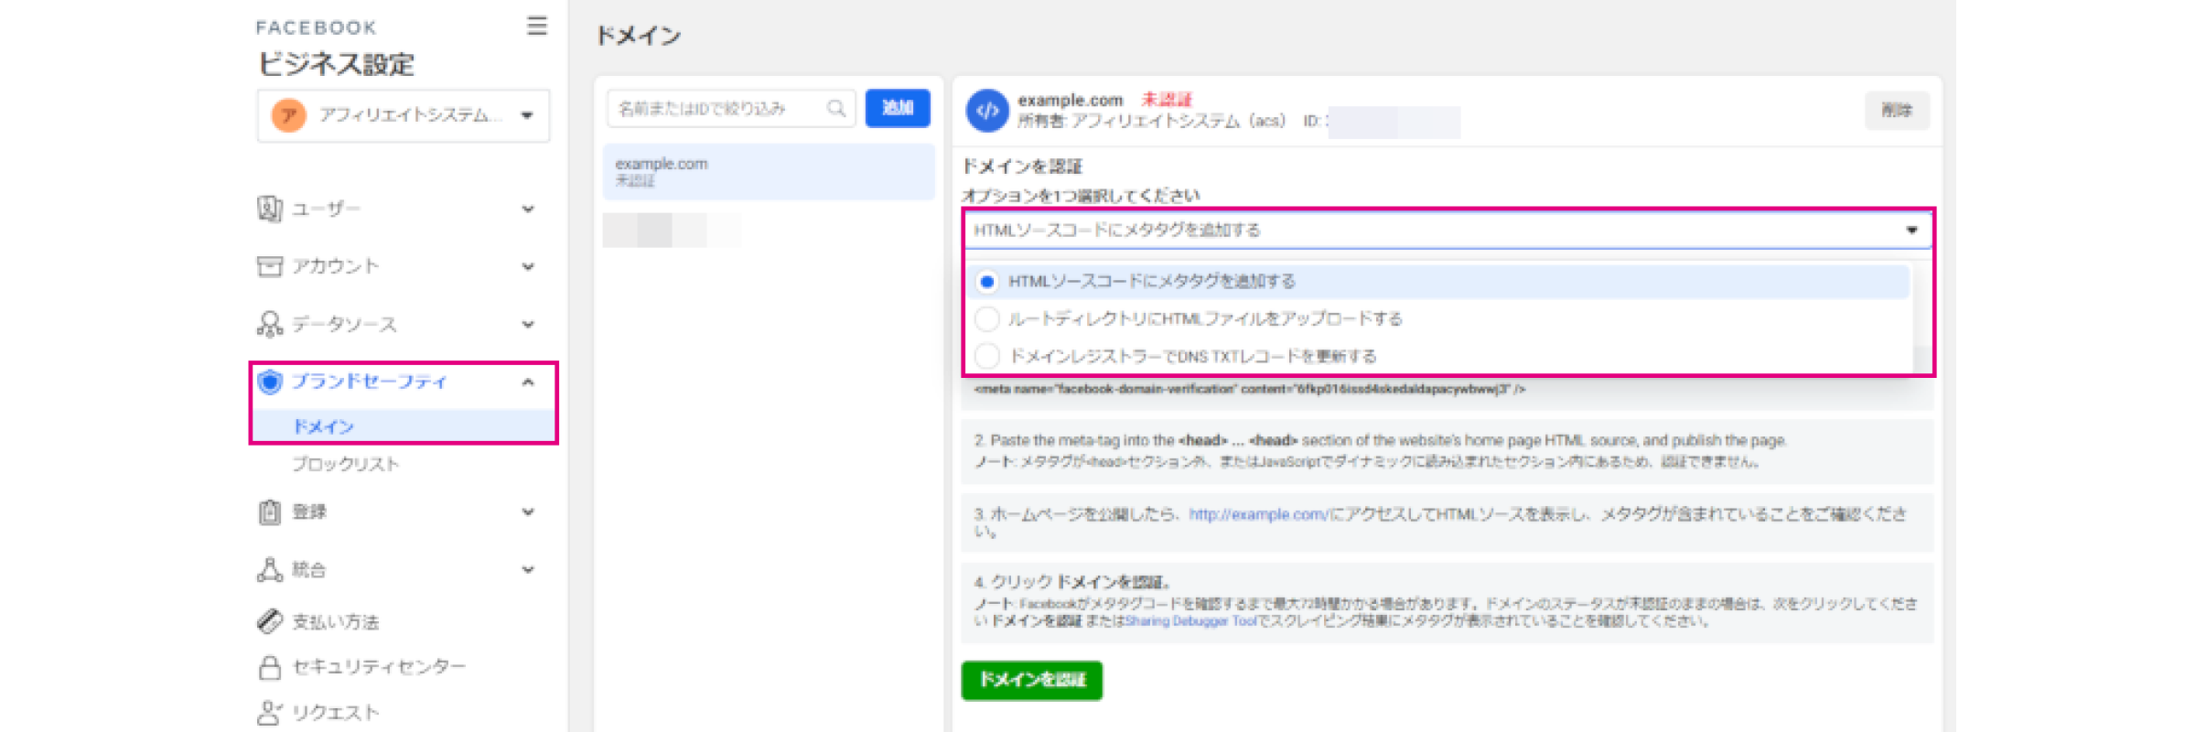Select ルートディレクトリにHTMLファイルをアップロードする radio option
The image size is (2196, 732).
pos(986,318)
